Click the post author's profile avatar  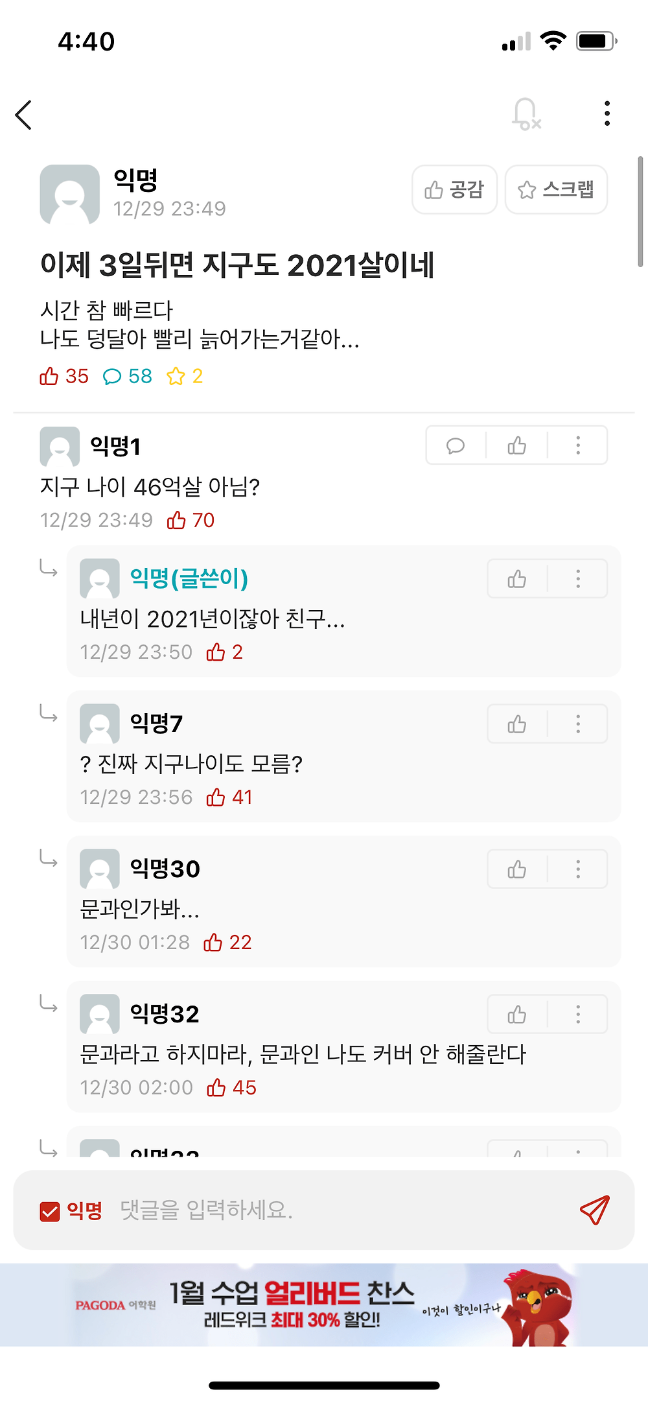tap(69, 194)
